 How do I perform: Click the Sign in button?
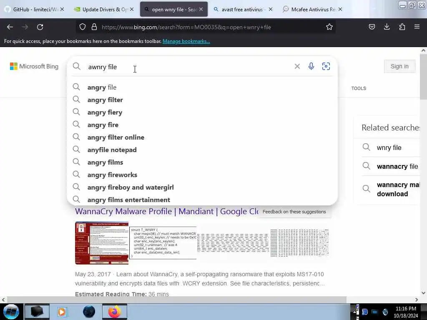(399, 66)
